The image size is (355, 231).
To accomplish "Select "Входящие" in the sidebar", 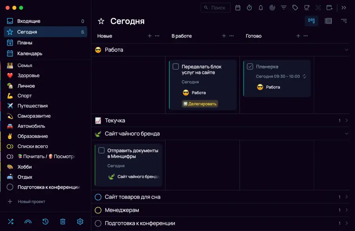I will [x=29, y=21].
